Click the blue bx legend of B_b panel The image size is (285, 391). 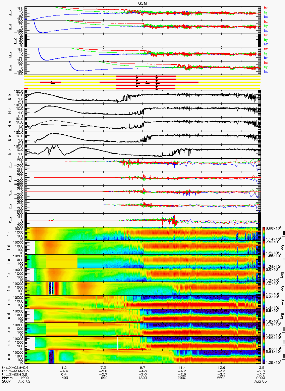tap(266, 17)
